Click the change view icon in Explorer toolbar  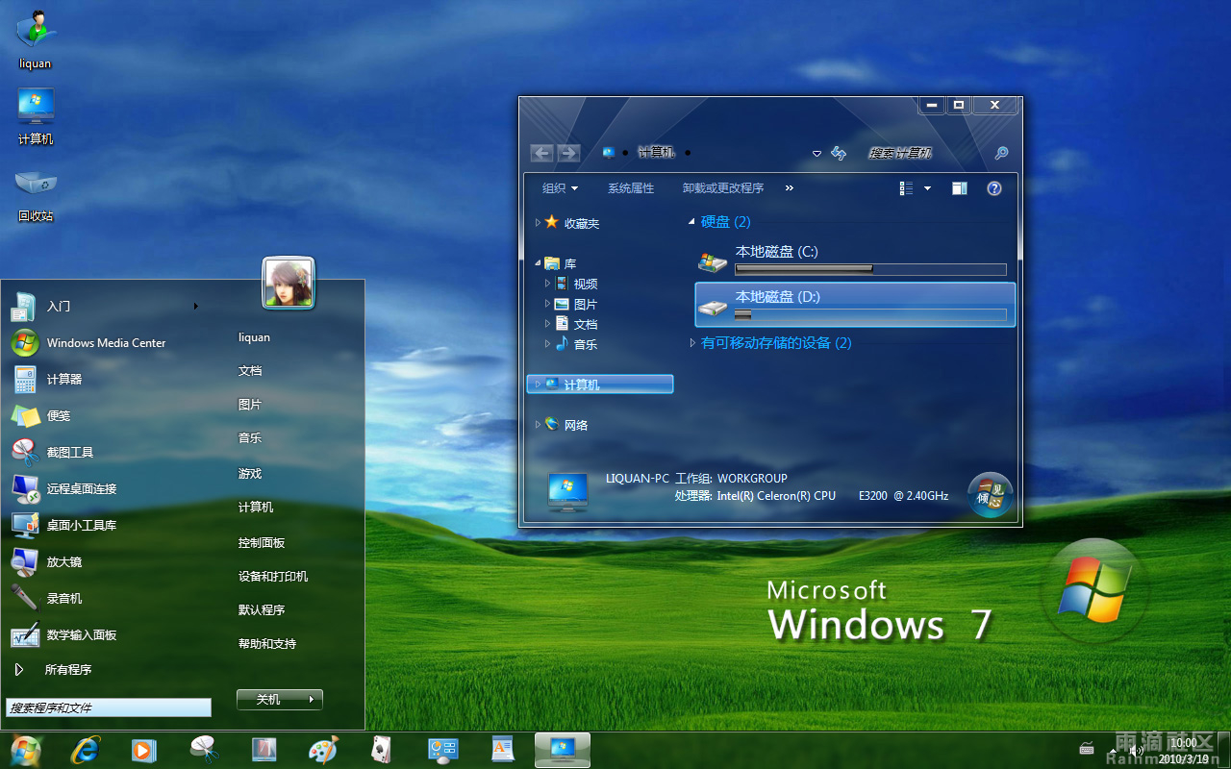[906, 188]
